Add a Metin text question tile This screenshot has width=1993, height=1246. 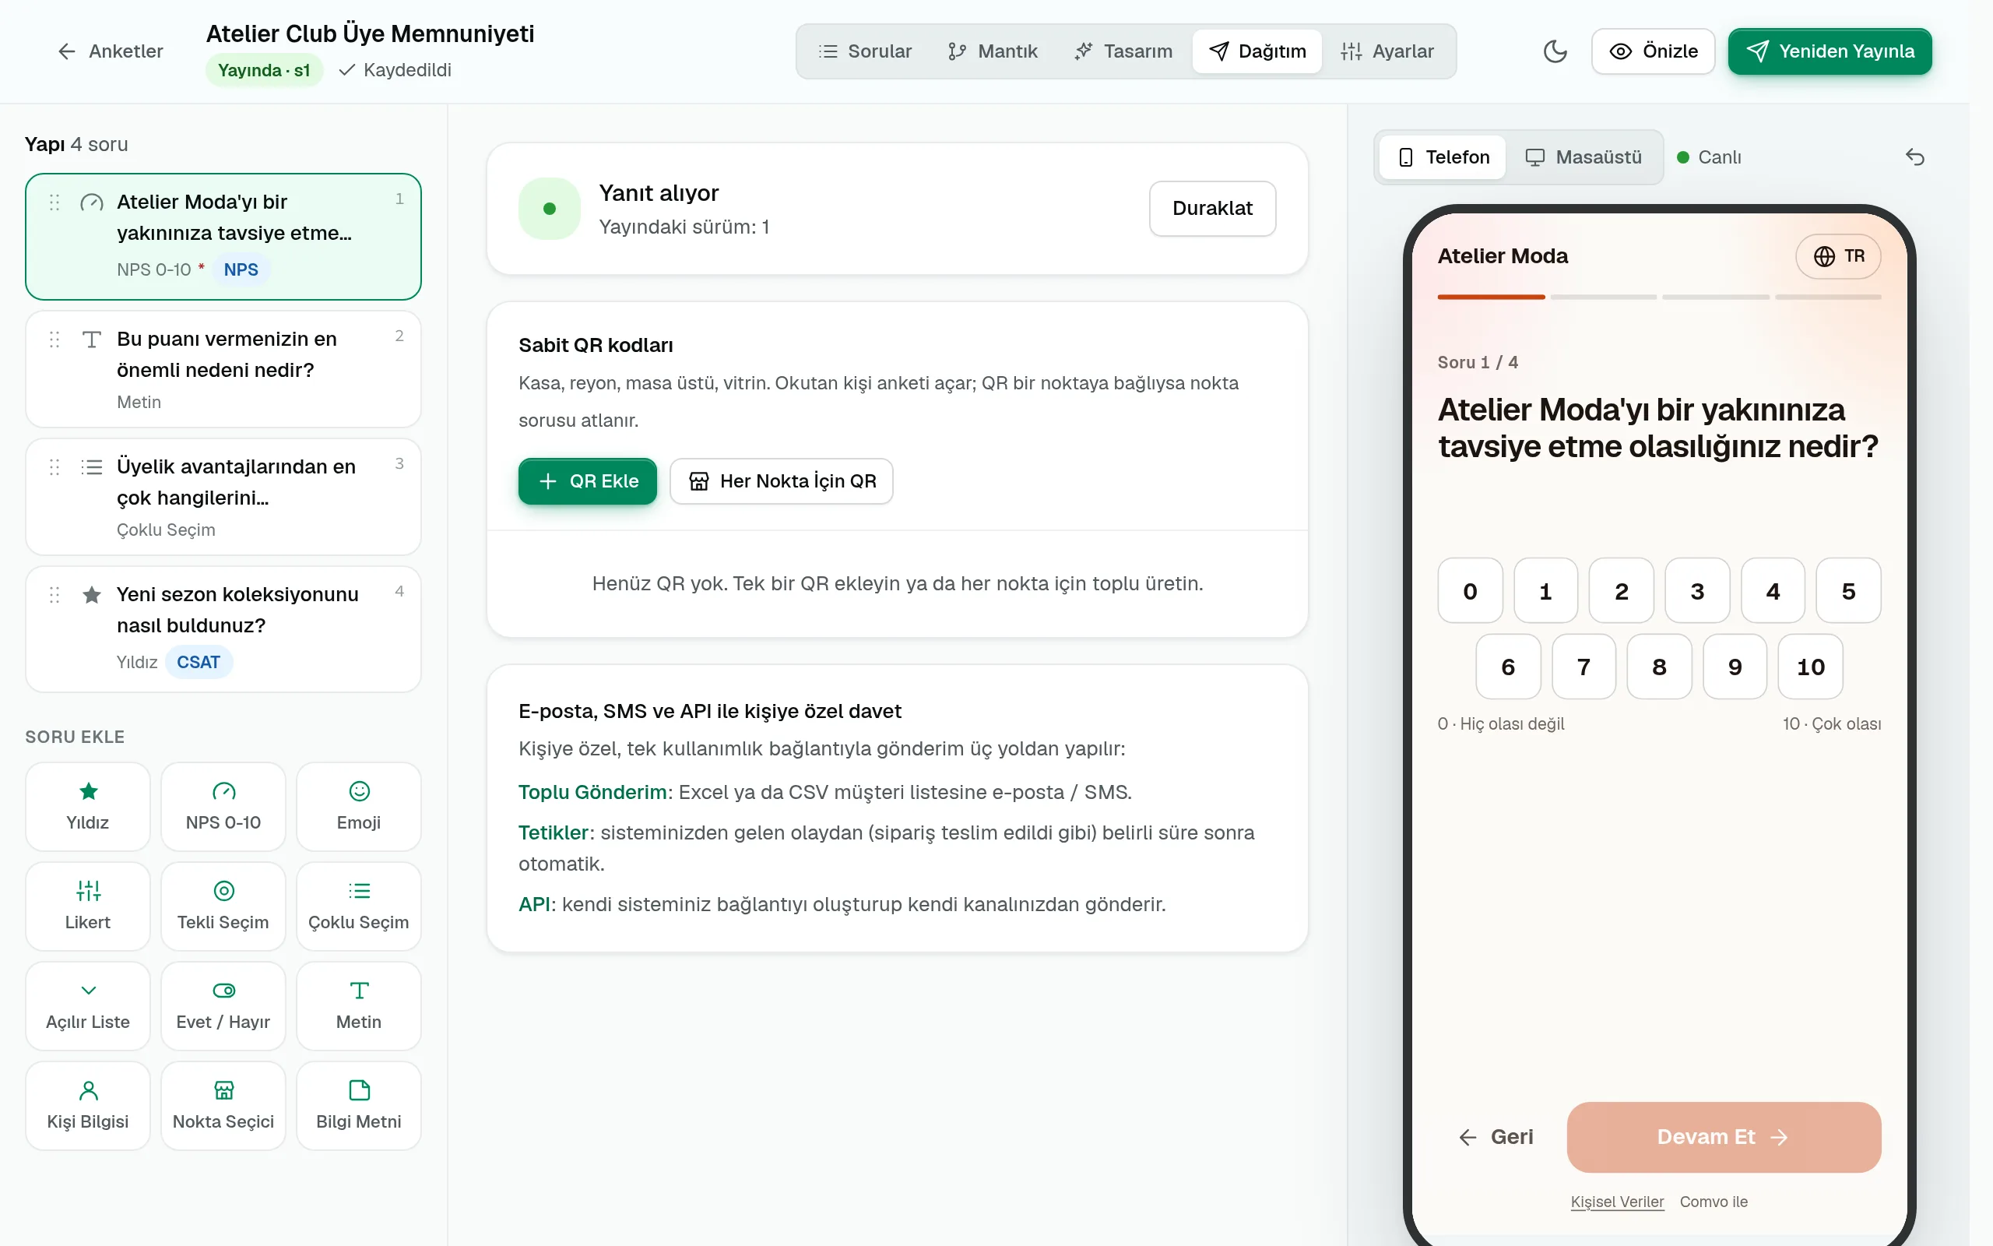tap(358, 1005)
